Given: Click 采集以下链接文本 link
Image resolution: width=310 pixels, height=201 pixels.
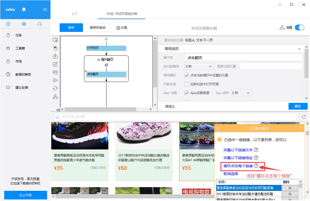Looking at the screenshot, I should coord(238,150).
